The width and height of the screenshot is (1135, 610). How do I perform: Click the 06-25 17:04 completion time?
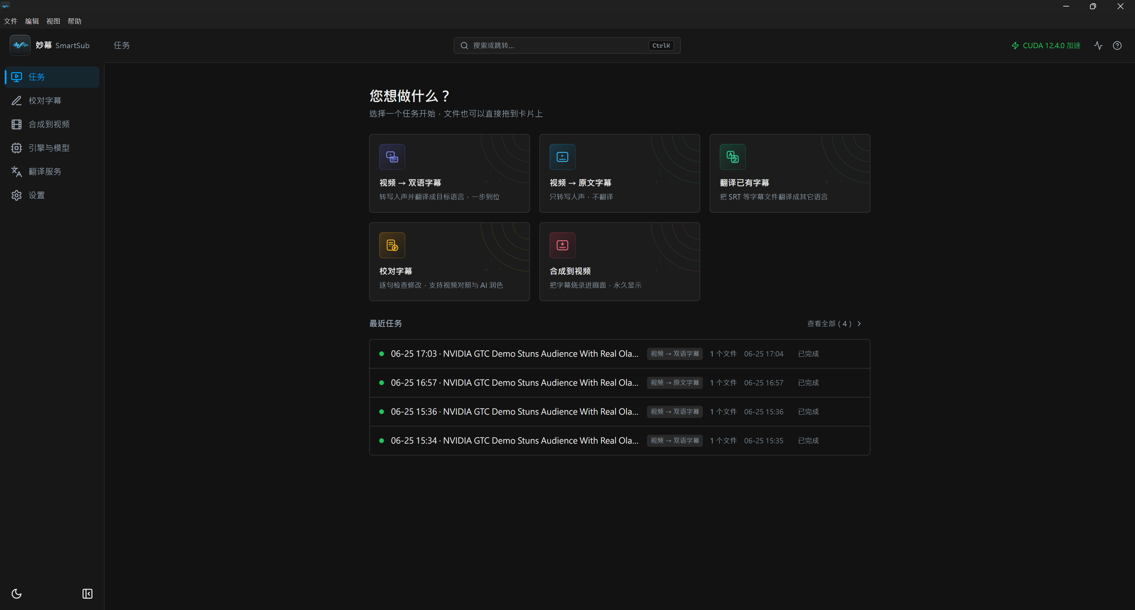(x=763, y=354)
